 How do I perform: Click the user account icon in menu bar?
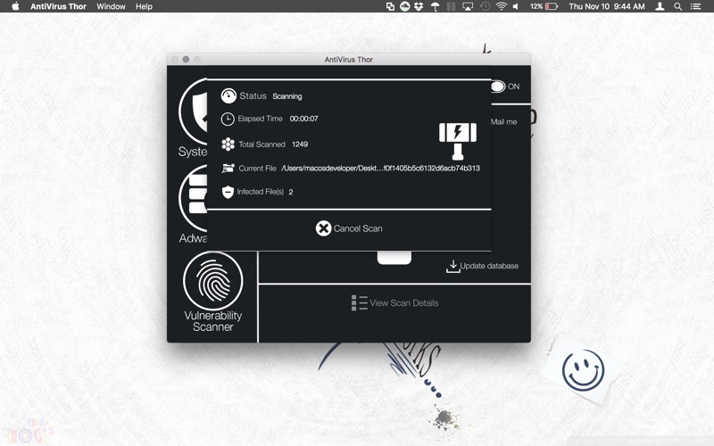(660, 6)
